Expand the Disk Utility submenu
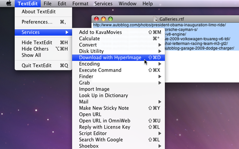 pos(119,51)
